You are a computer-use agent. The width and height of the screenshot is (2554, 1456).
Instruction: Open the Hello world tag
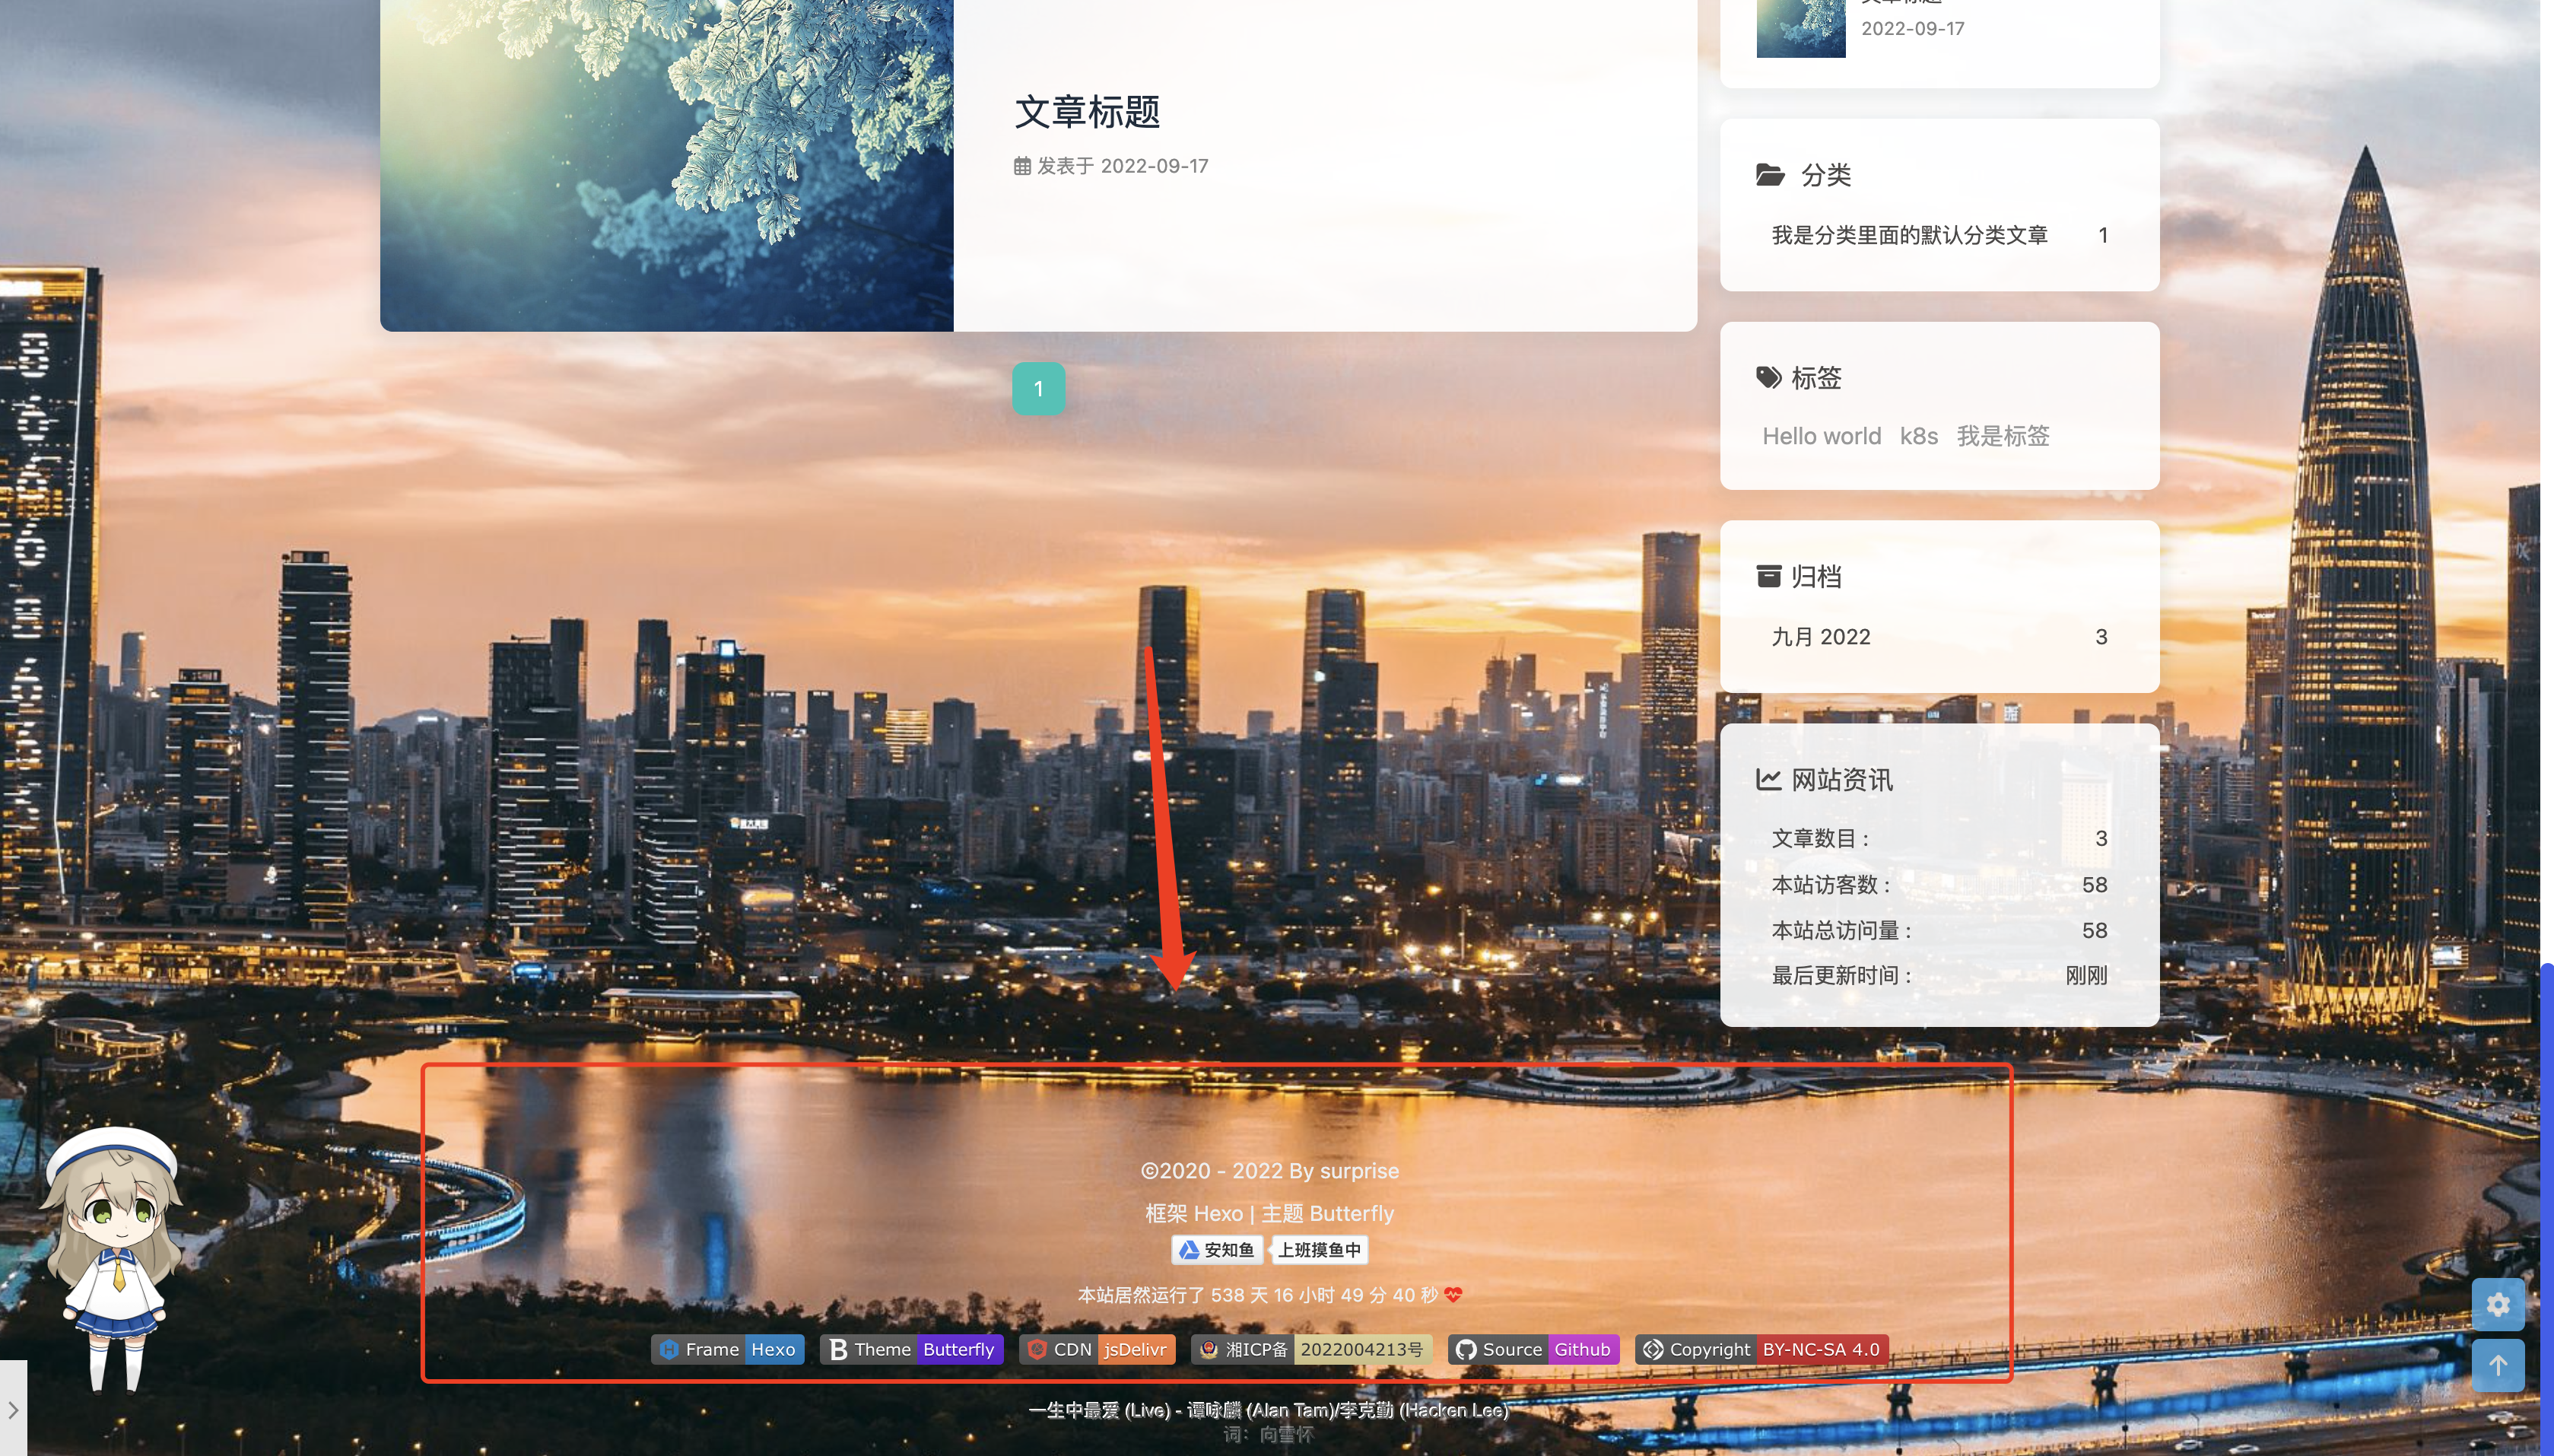tap(1822, 436)
